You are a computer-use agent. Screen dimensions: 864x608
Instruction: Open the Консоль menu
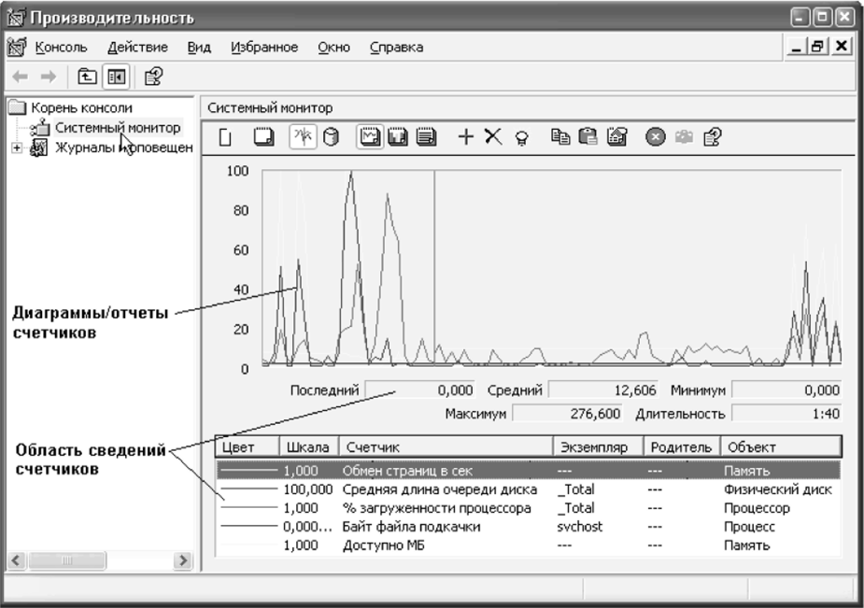tap(61, 48)
